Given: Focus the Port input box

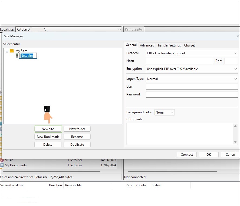Looking at the screenshot, I should click(x=231, y=61).
